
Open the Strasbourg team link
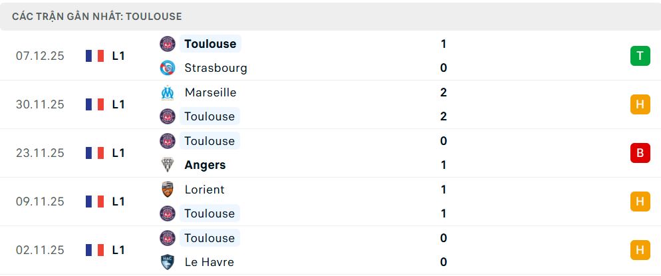point(215,68)
